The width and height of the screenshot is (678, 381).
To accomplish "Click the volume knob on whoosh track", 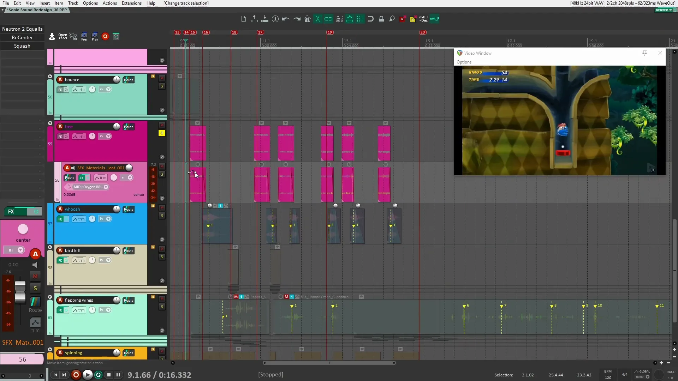I will 116,209.
